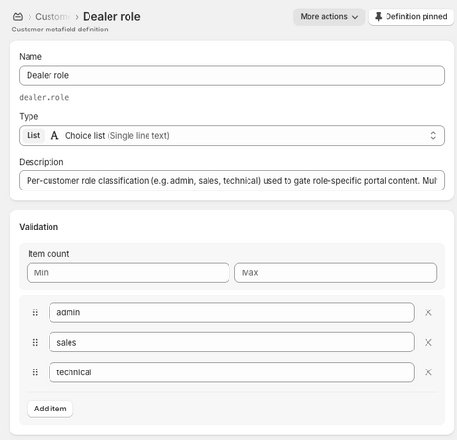The height and width of the screenshot is (440, 457).
Task: Click the Type selector up-down chevron
Action: 433,135
